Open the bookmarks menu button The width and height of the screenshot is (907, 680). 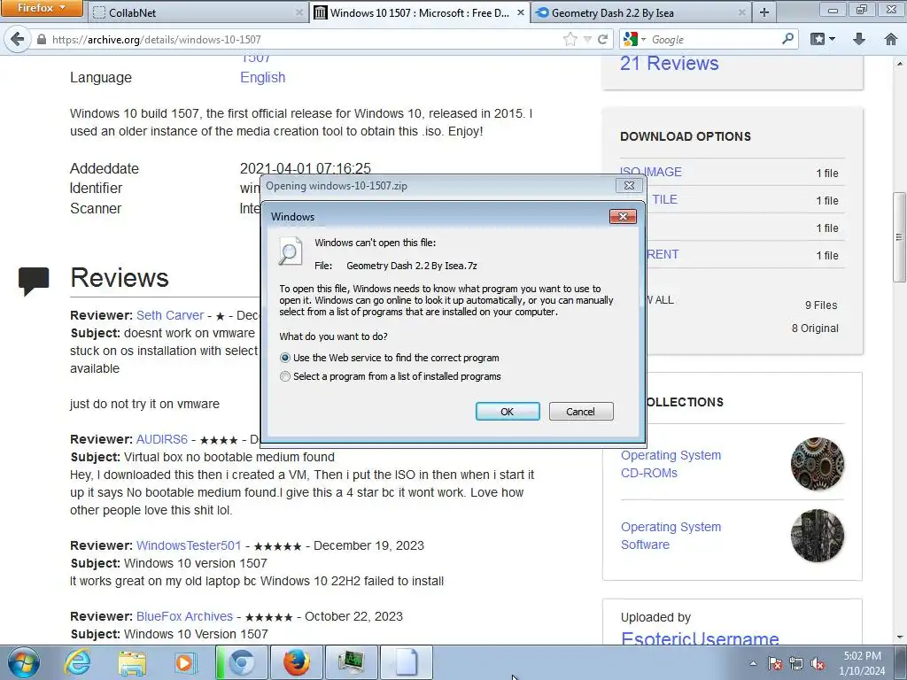click(823, 39)
